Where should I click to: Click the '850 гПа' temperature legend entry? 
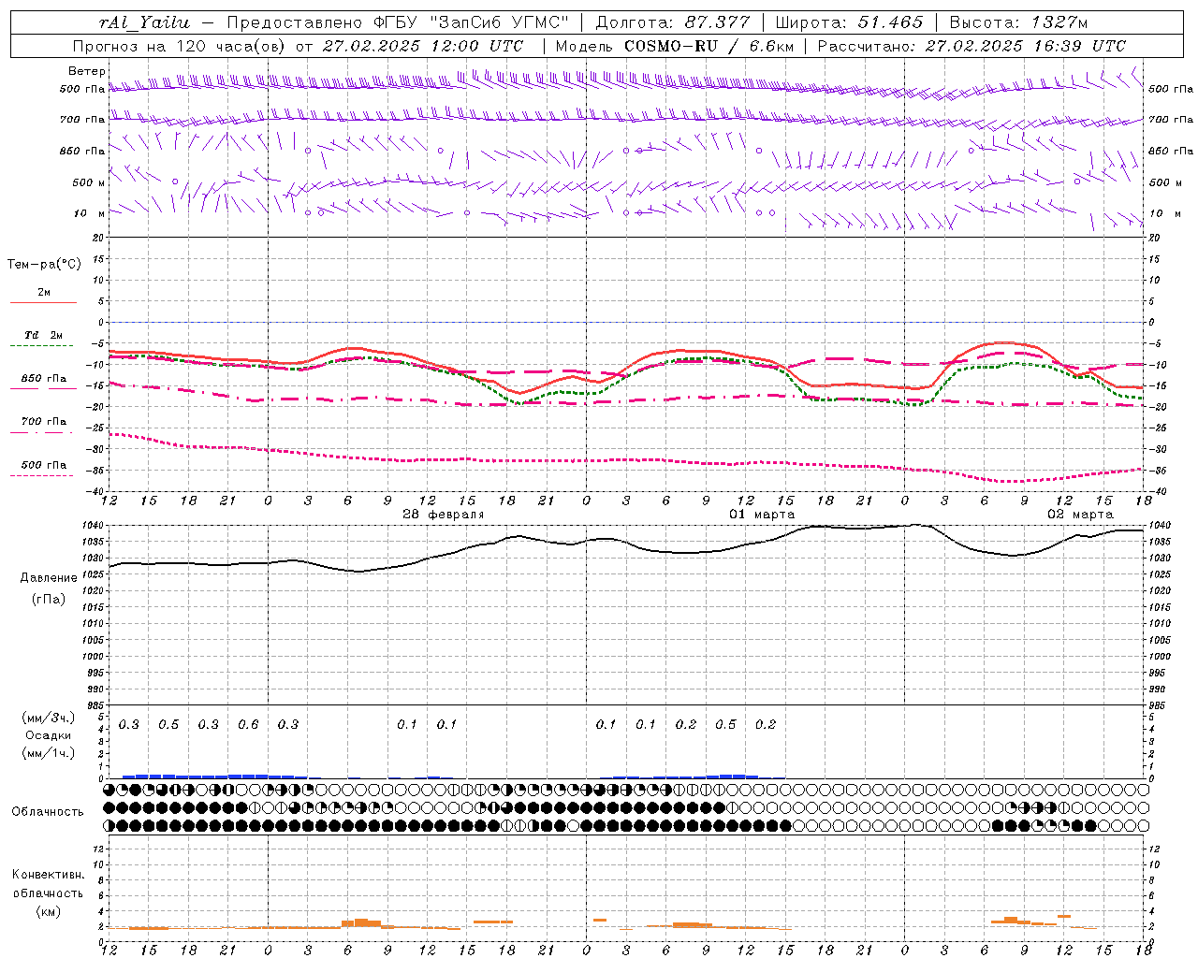pyautogui.click(x=44, y=379)
